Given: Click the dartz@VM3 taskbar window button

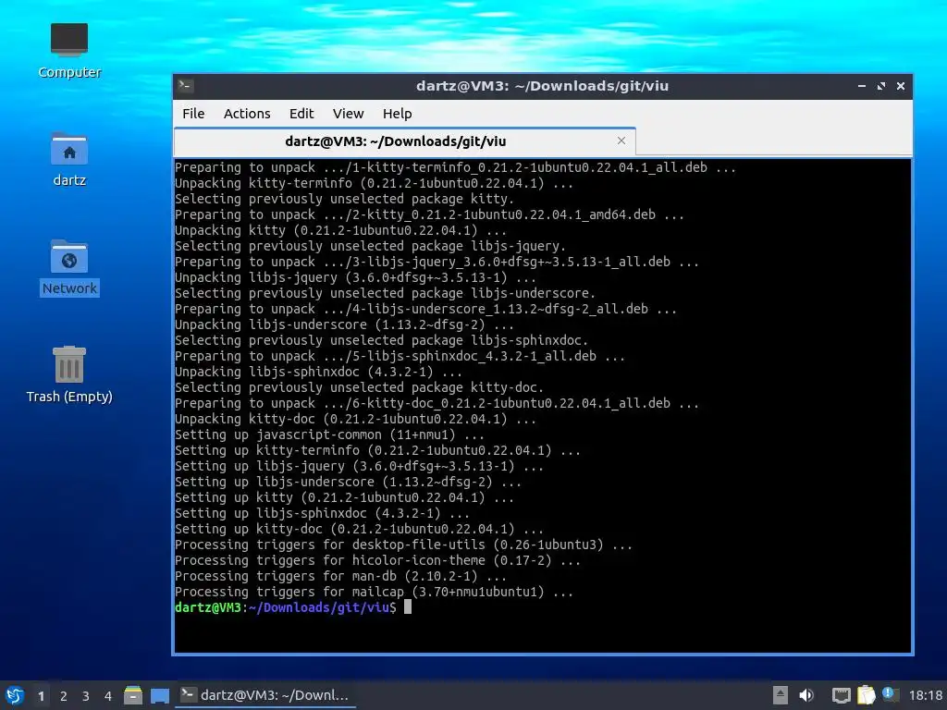Looking at the screenshot, I should pyautogui.click(x=265, y=695).
